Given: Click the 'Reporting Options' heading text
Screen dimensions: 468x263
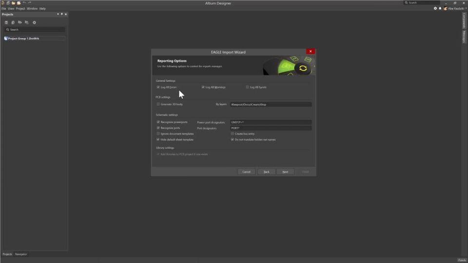Looking at the screenshot, I should (172, 61).
